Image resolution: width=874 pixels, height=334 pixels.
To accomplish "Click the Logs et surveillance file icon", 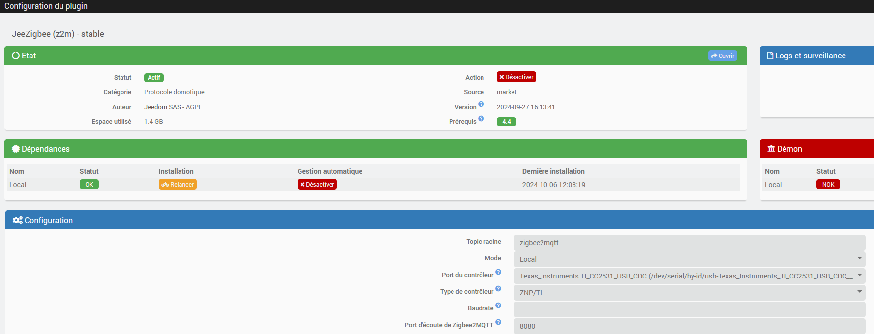I will [x=770, y=56].
